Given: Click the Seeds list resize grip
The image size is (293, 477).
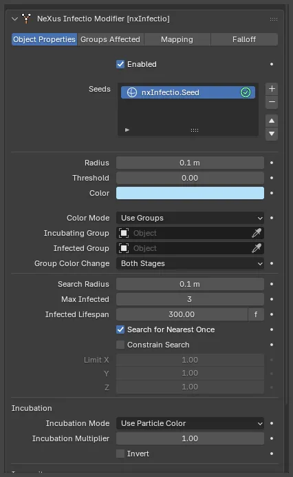Looking at the screenshot, I should pyautogui.click(x=195, y=130).
